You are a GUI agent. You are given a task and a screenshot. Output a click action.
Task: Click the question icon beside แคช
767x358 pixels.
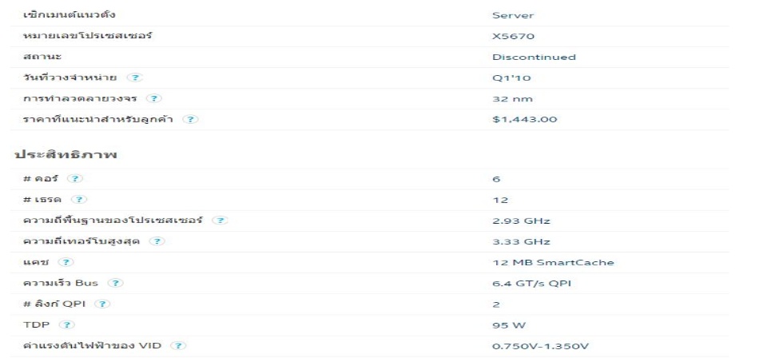point(66,262)
